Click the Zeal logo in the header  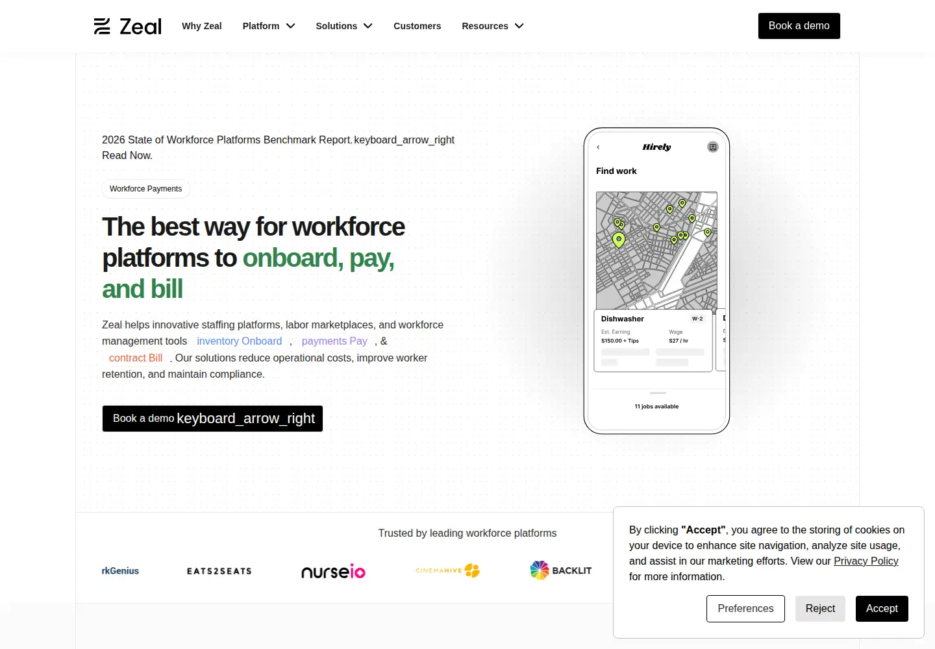[128, 26]
